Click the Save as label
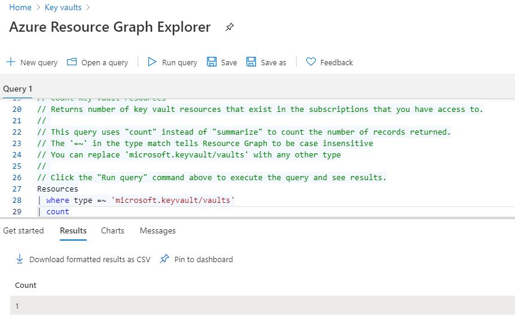The height and width of the screenshot is (328, 515). pyautogui.click(x=273, y=62)
